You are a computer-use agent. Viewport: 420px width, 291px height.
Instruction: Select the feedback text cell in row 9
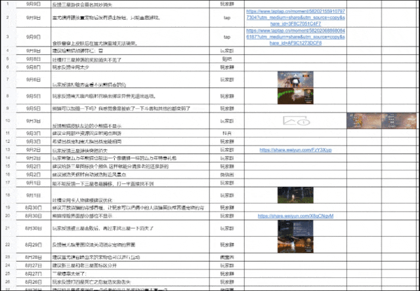point(130,109)
